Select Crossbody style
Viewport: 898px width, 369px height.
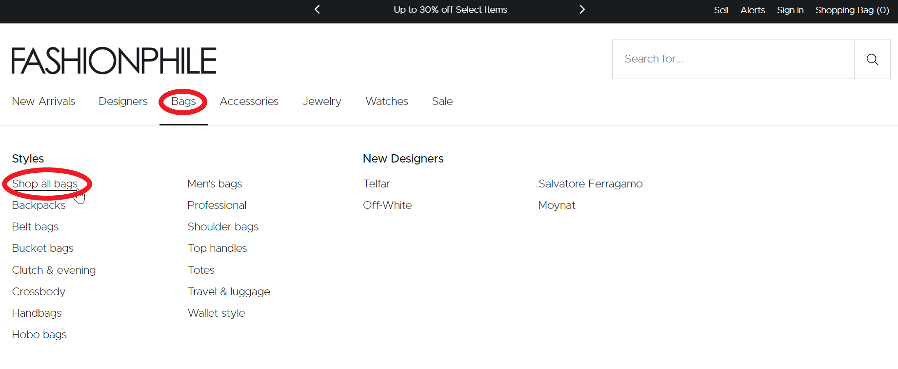[x=39, y=291]
